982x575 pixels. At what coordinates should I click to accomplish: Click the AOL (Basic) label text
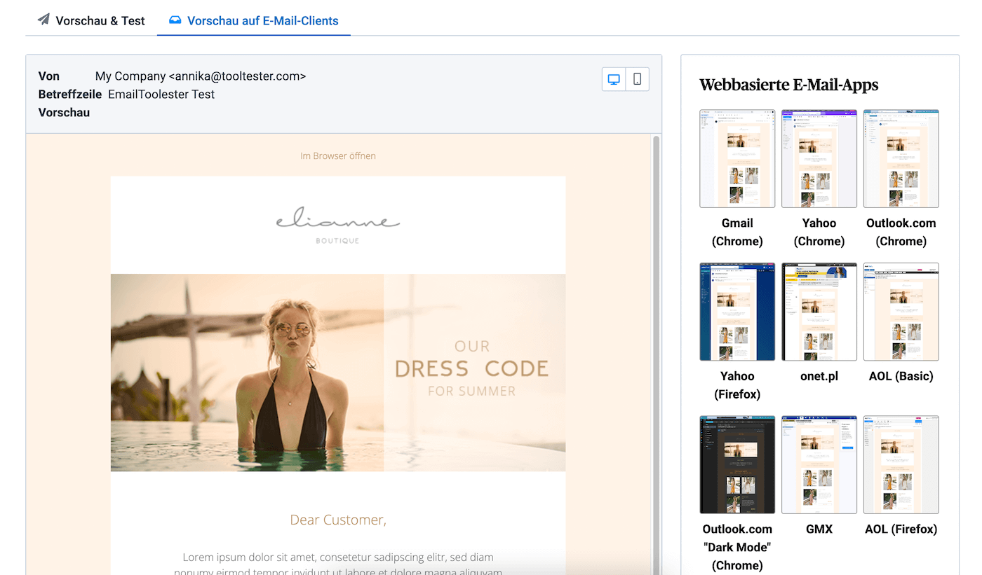[x=901, y=376]
